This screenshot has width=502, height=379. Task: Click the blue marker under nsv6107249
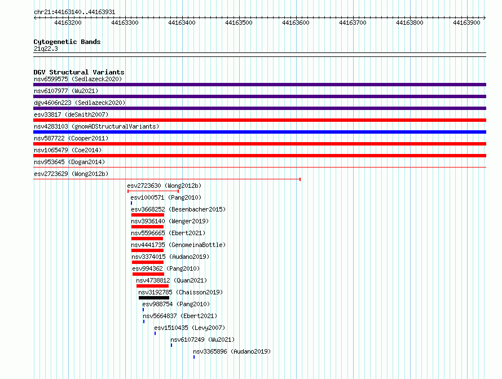point(171,345)
